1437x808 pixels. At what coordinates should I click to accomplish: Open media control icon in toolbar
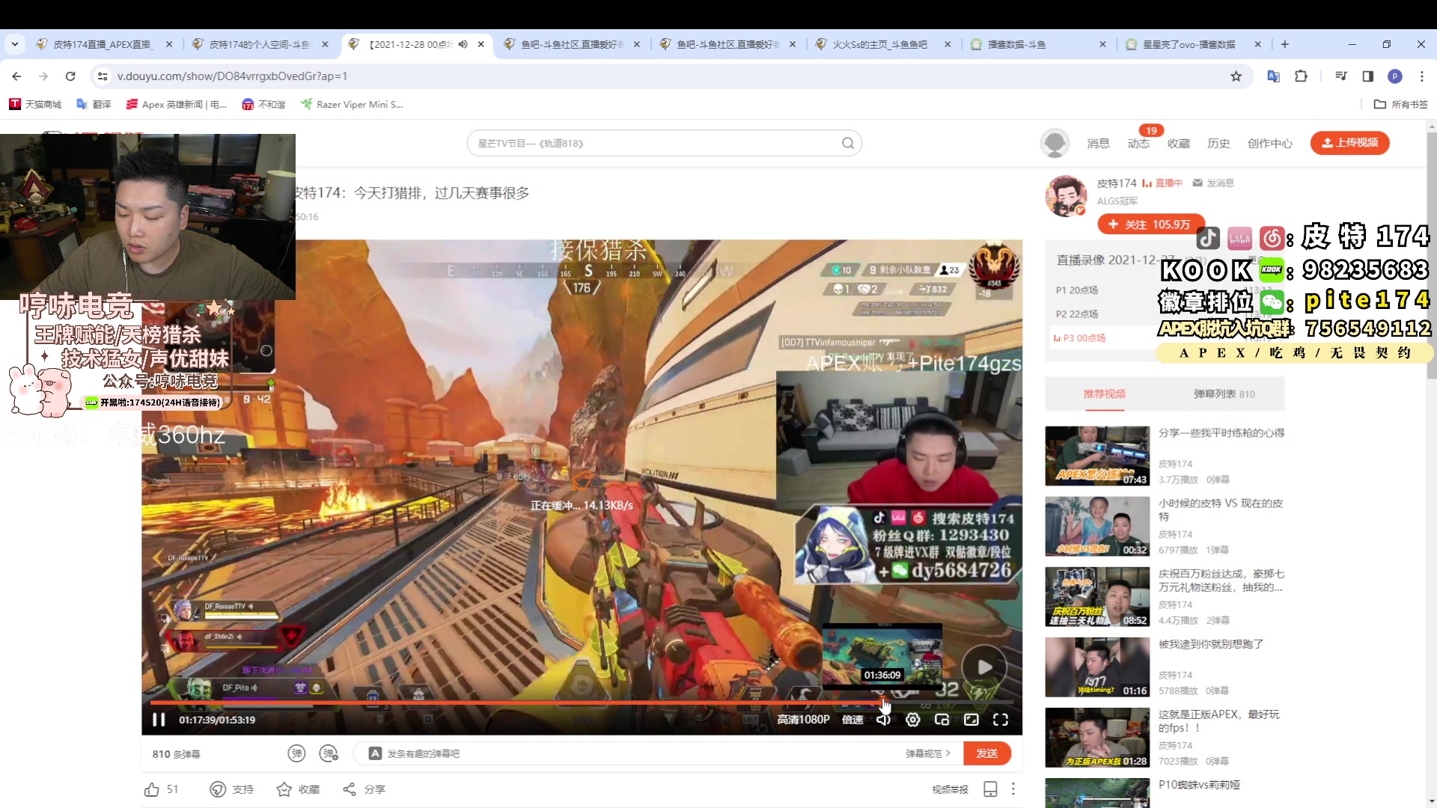[1341, 76]
